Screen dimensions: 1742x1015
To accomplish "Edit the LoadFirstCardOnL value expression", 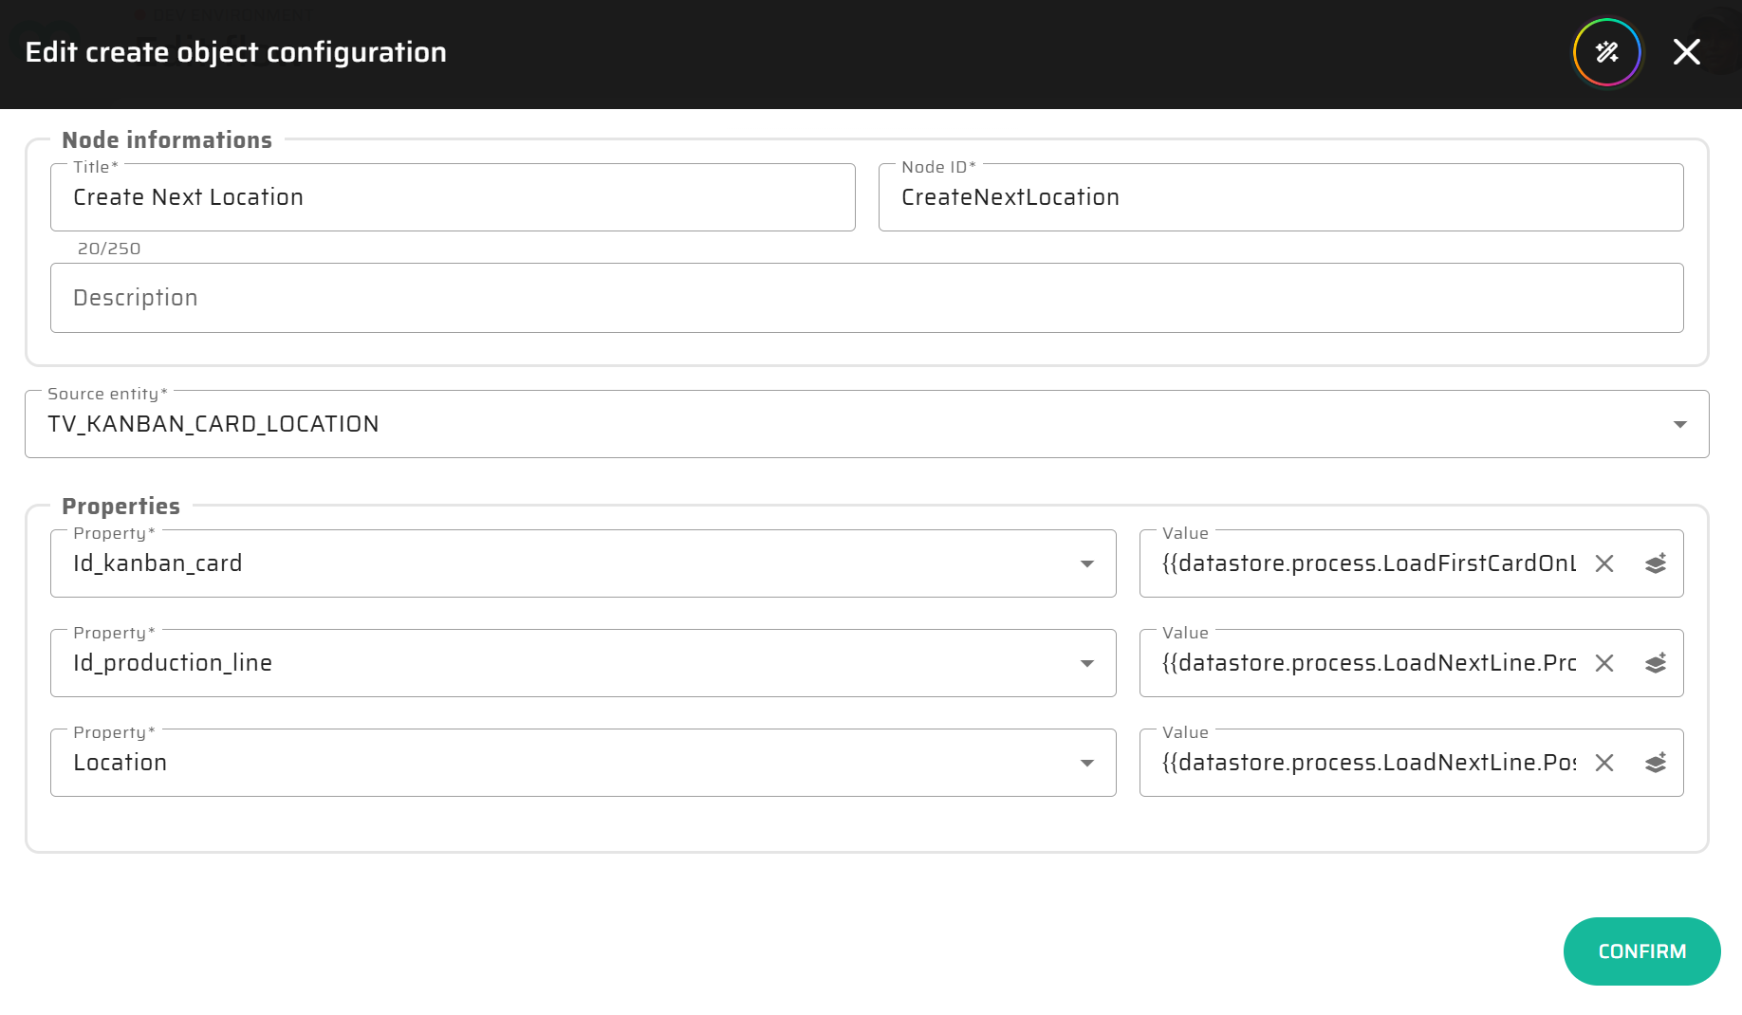I will point(1368,563).
